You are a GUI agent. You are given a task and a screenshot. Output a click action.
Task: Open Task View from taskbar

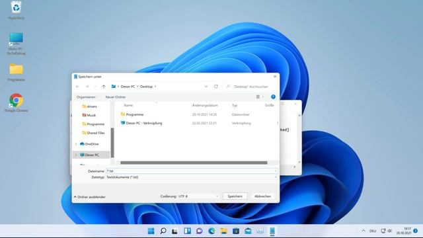[x=174, y=231]
